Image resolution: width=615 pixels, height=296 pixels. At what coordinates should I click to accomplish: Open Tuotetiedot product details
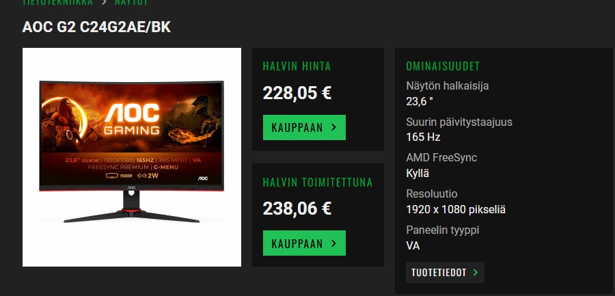tap(445, 273)
